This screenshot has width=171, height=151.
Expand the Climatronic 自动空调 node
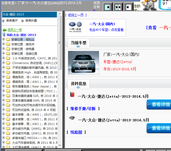(x=3, y=63)
